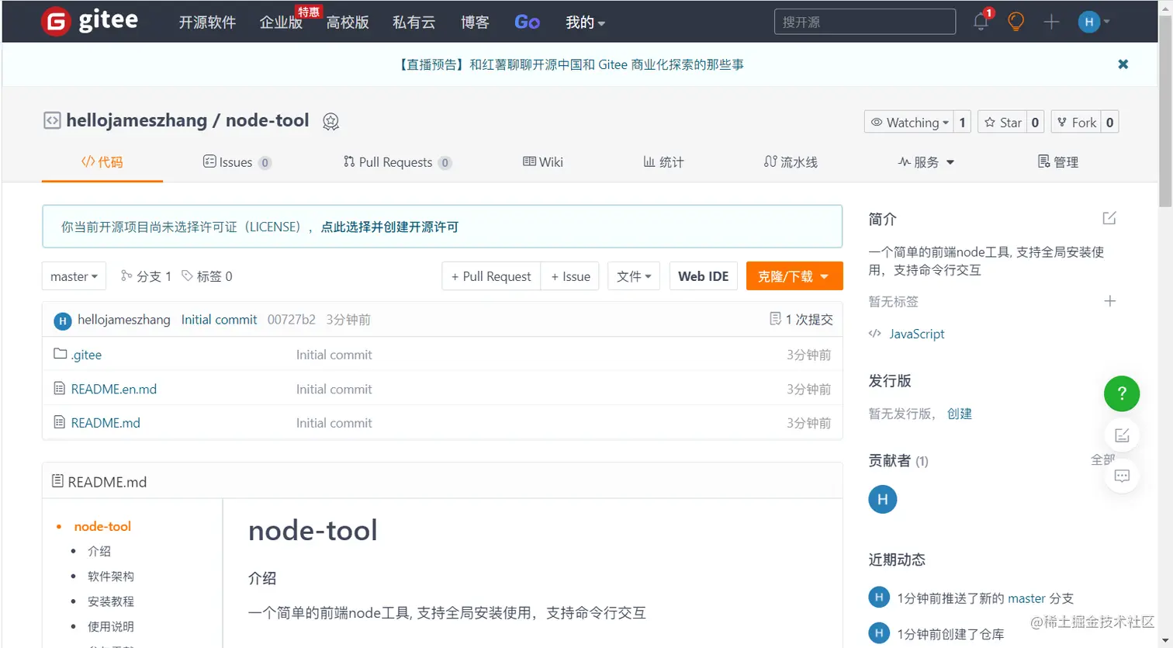Jump to 使用说明 in README outline

(111, 626)
